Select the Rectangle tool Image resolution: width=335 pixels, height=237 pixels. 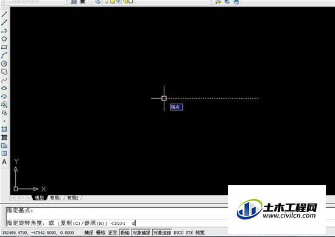pos(4,47)
